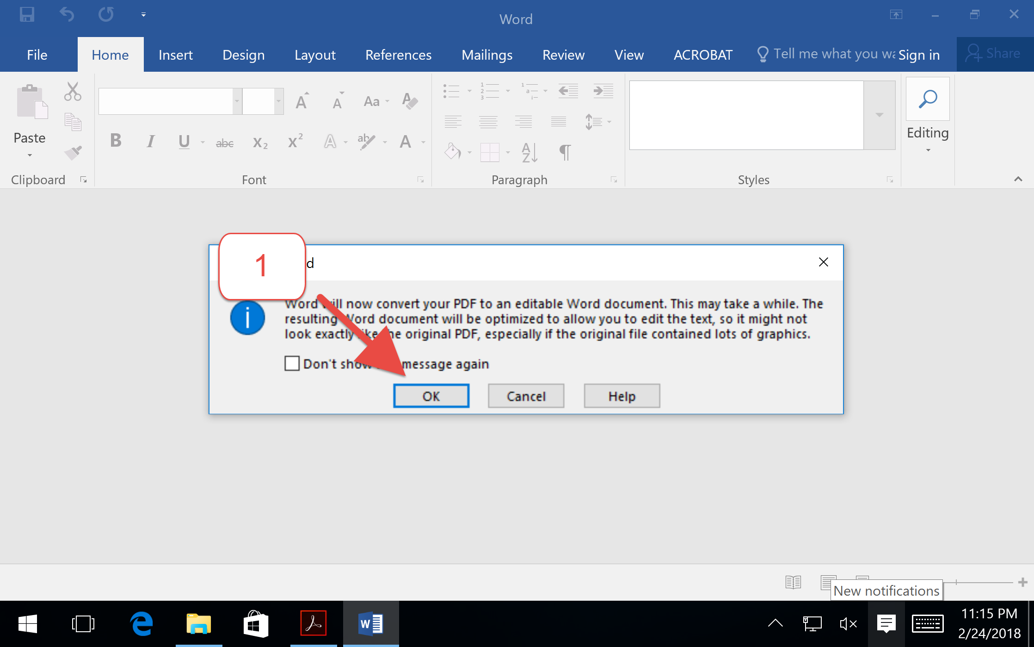The height and width of the screenshot is (647, 1034).
Task: Click OK in the conversion dialog
Action: [x=431, y=396]
